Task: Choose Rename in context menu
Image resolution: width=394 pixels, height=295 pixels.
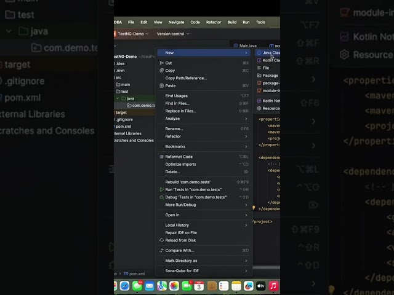Action: [204, 128]
